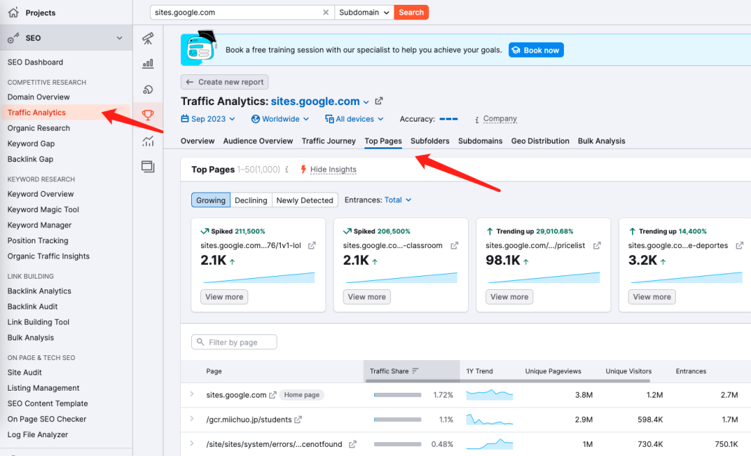Switch to Traffic Journey tab
The height and width of the screenshot is (456, 751).
(x=328, y=141)
